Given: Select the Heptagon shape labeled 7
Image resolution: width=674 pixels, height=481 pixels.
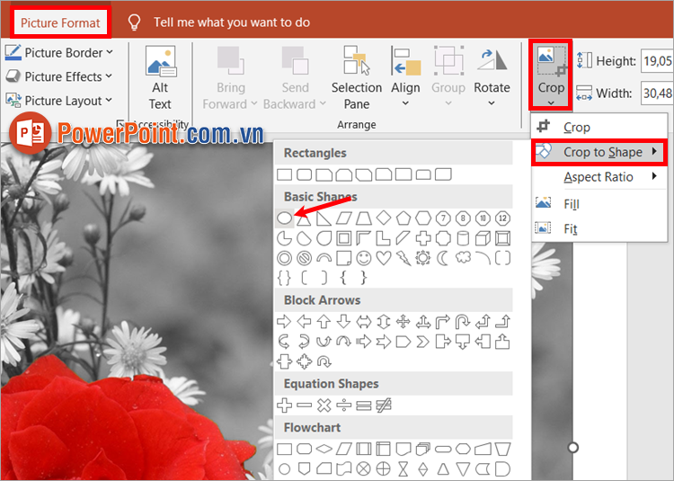Looking at the screenshot, I should pos(443,218).
